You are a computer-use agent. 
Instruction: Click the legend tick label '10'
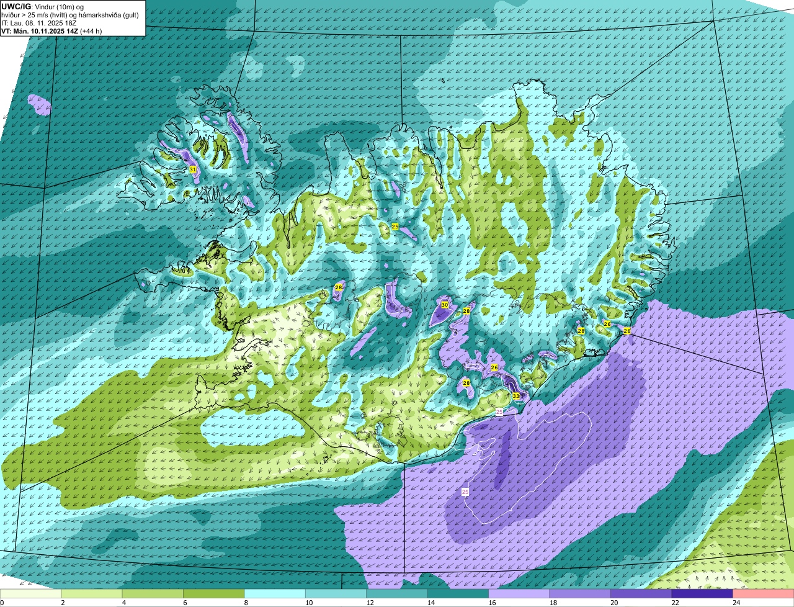pyautogui.click(x=308, y=603)
